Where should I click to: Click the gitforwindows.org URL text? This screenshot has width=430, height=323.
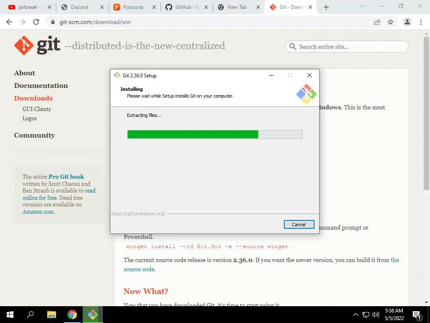[x=138, y=214]
